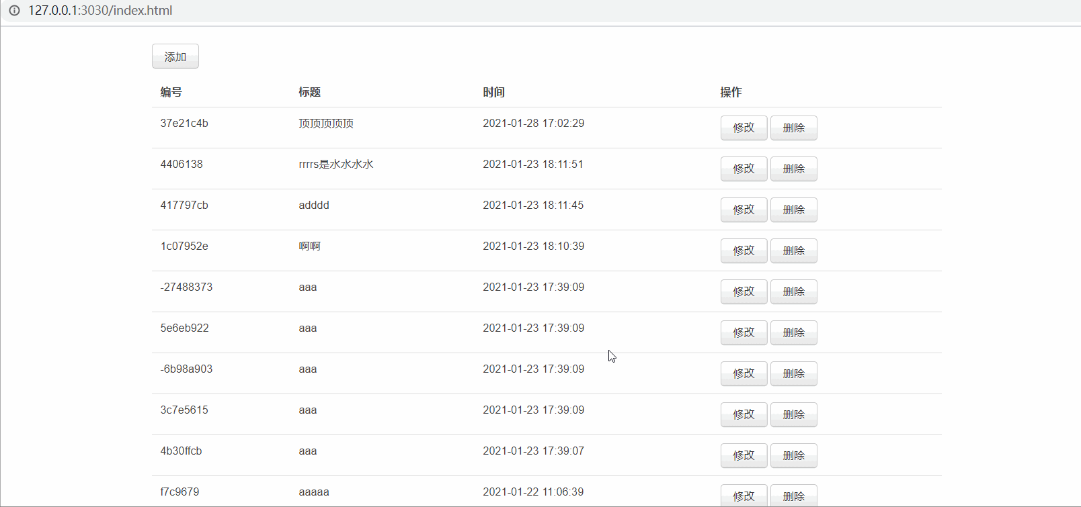Click 修改 for row 417797cb
Image resolution: width=1081 pixels, height=507 pixels.
coord(744,210)
